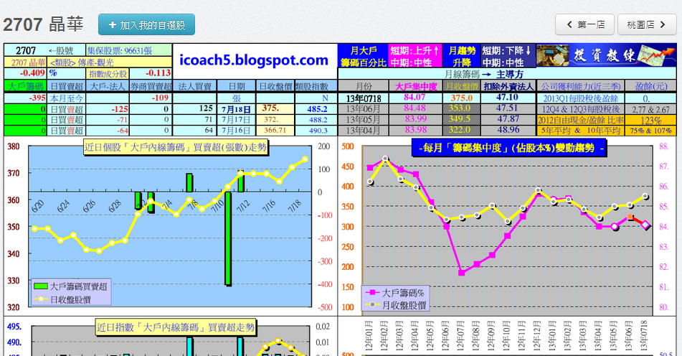Select the 7月18日 date cell

pyautogui.click(x=236, y=109)
